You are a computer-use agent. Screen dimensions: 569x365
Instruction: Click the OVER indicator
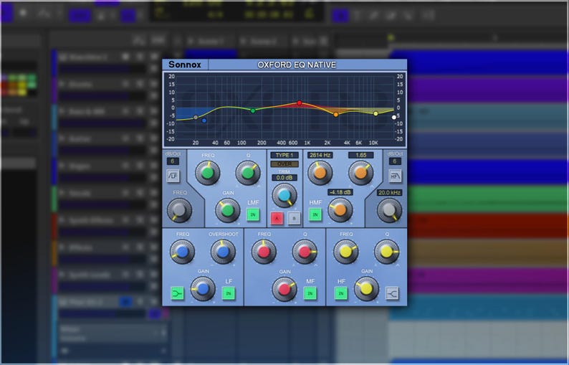point(284,163)
